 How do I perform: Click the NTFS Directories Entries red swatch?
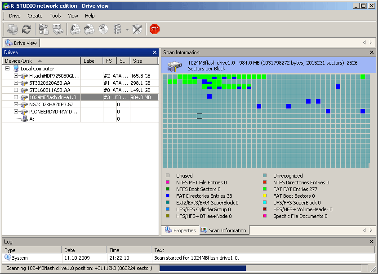tap(265, 182)
